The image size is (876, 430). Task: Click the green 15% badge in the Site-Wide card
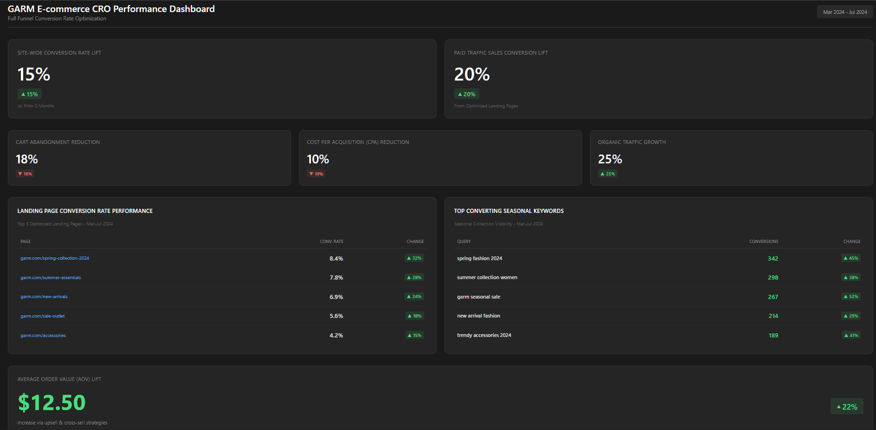pos(30,94)
